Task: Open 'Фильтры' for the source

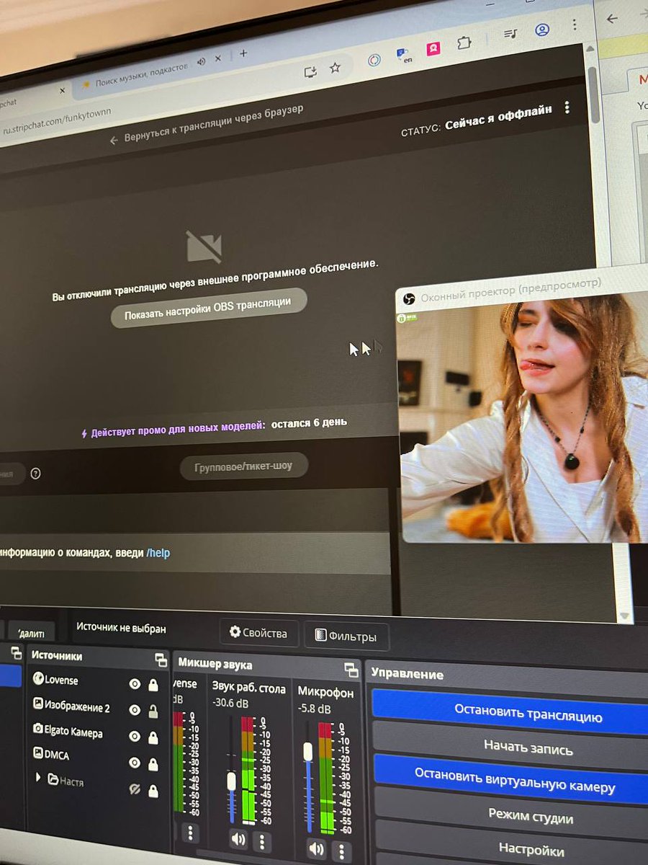Action: pos(346,636)
